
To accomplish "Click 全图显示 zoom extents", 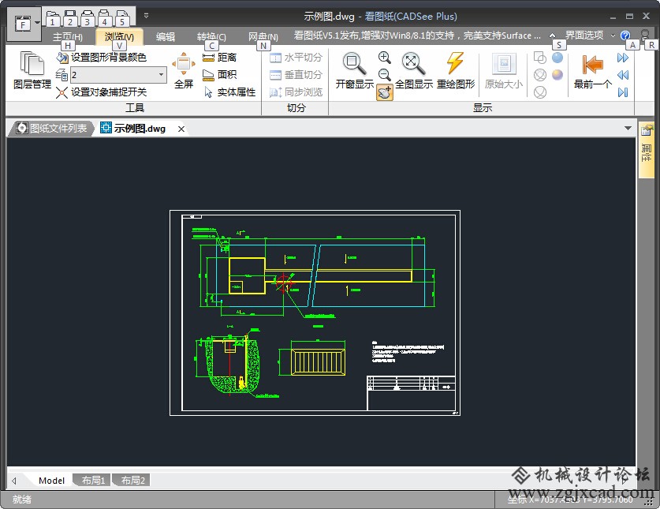I will click(x=414, y=70).
